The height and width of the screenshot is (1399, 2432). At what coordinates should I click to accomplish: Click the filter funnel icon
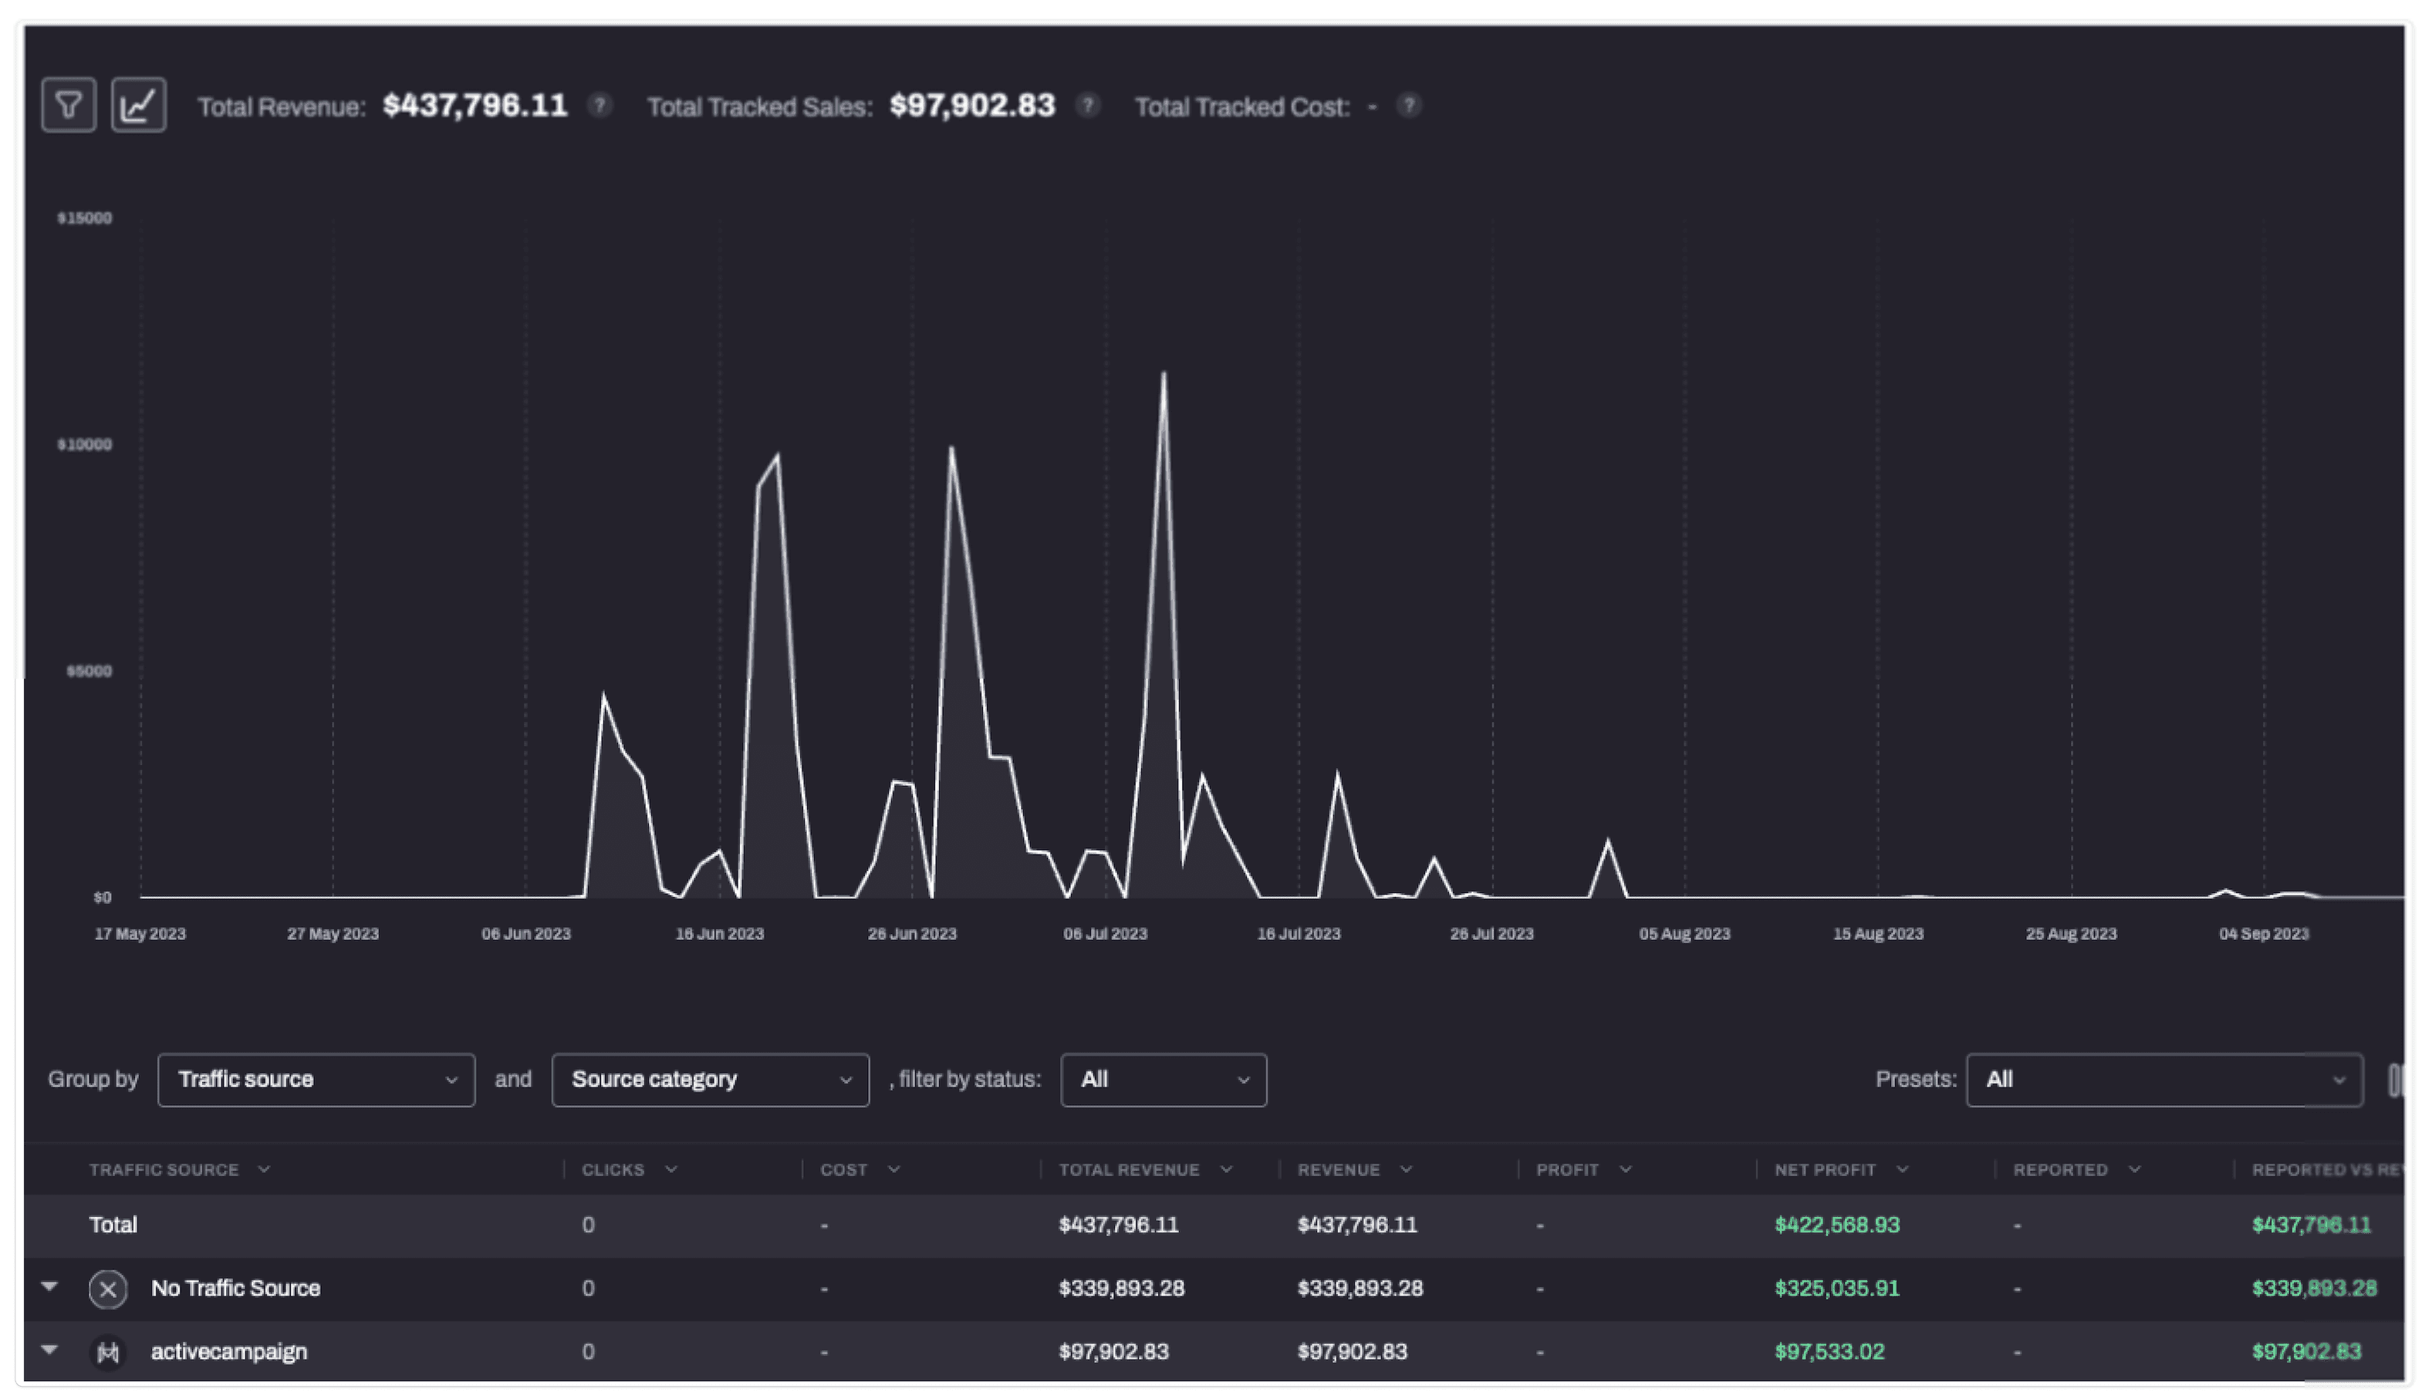pos(68,105)
